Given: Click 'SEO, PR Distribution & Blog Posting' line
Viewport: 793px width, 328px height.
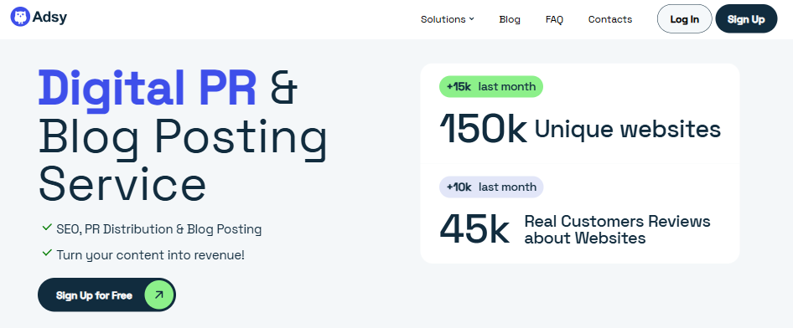Looking at the screenshot, I should (158, 229).
